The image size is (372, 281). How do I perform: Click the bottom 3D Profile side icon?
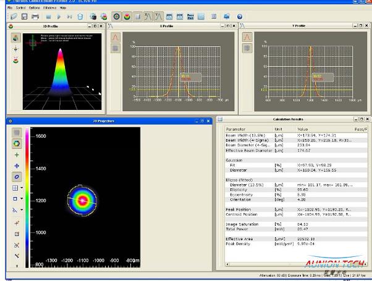coord(15,61)
